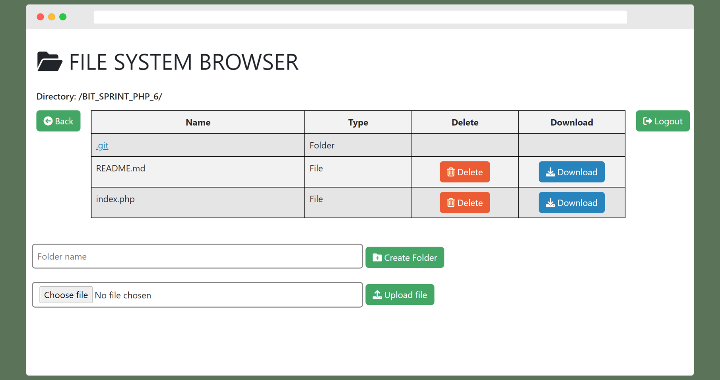The height and width of the screenshot is (380, 720).
Task: Click the open folder icon beside the title
Action: [x=49, y=62]
